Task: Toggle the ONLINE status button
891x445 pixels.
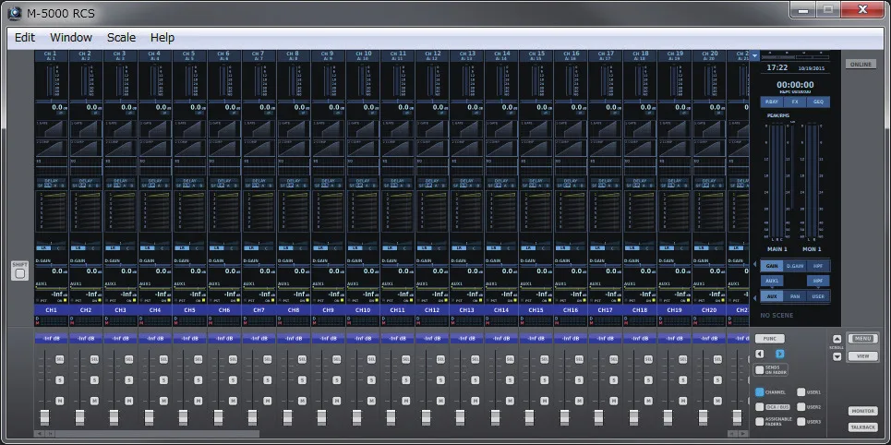Action: [861, 65]
